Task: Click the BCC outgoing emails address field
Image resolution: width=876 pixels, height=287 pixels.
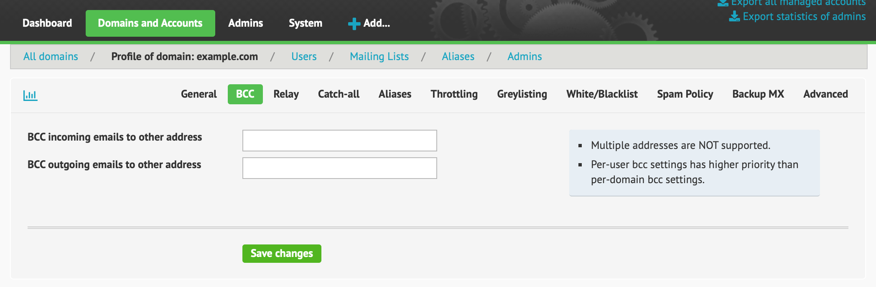Action: [340, 168]
